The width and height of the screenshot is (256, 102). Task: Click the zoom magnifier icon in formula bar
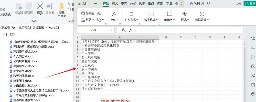124,30
